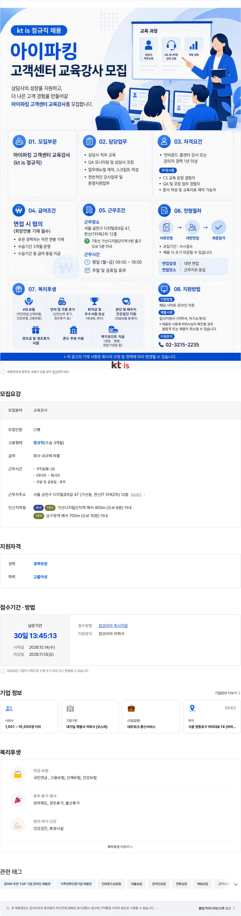Click the 1호선 subway badge
The height and width of the screenshot is (916, 241).
pyautogui.click(x=38, y=507)
